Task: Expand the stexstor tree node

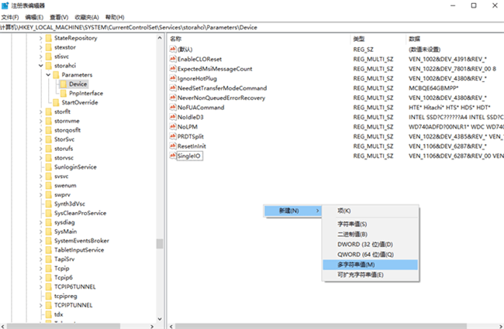Action: (x=41, y=47)
